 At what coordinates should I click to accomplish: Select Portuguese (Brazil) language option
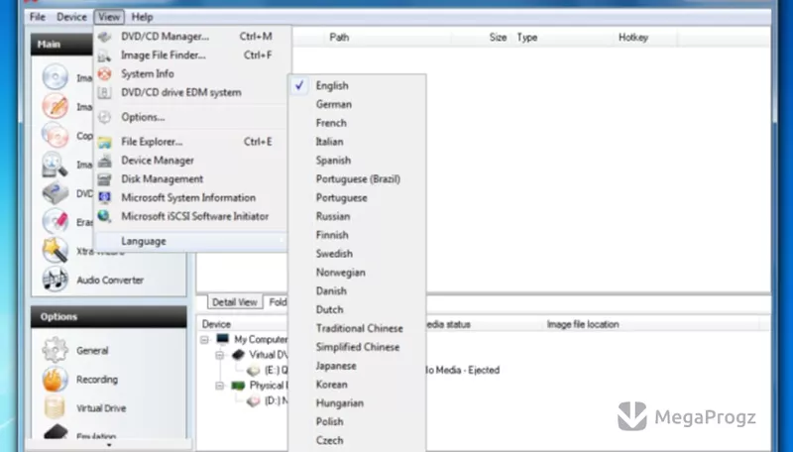click(x=357, y=179)
